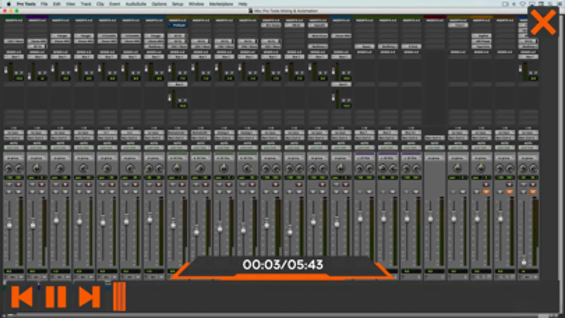The height and width of the screenshot is (318, 565).
Task: Open the Apple menu
Action: (x=9, y=4)
